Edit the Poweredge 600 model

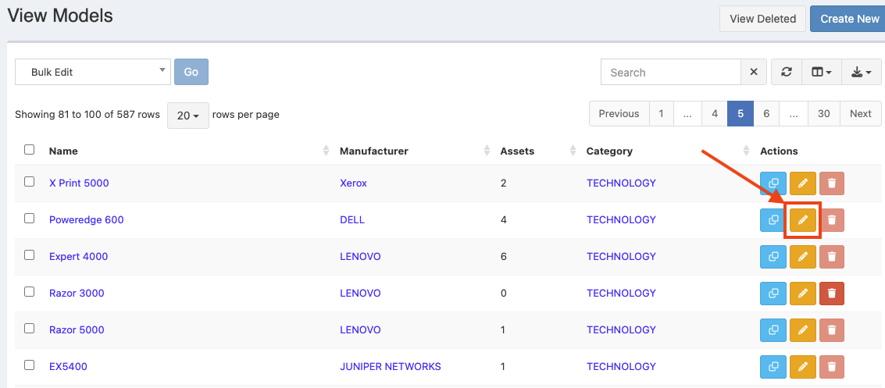tap(802, 220)
